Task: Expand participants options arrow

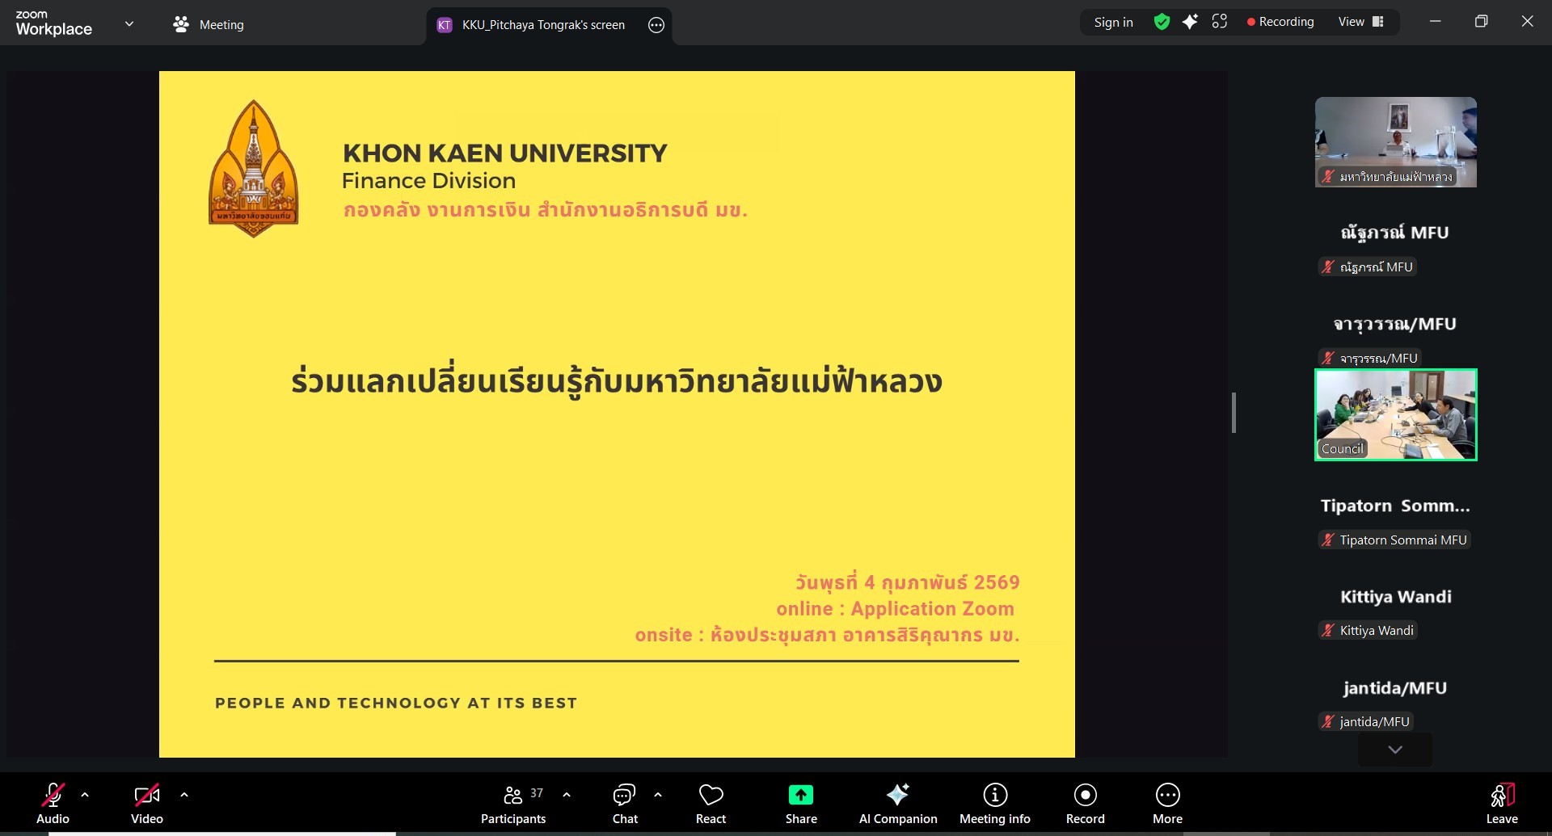Action: pyautogui.click(x=567, y=795)
